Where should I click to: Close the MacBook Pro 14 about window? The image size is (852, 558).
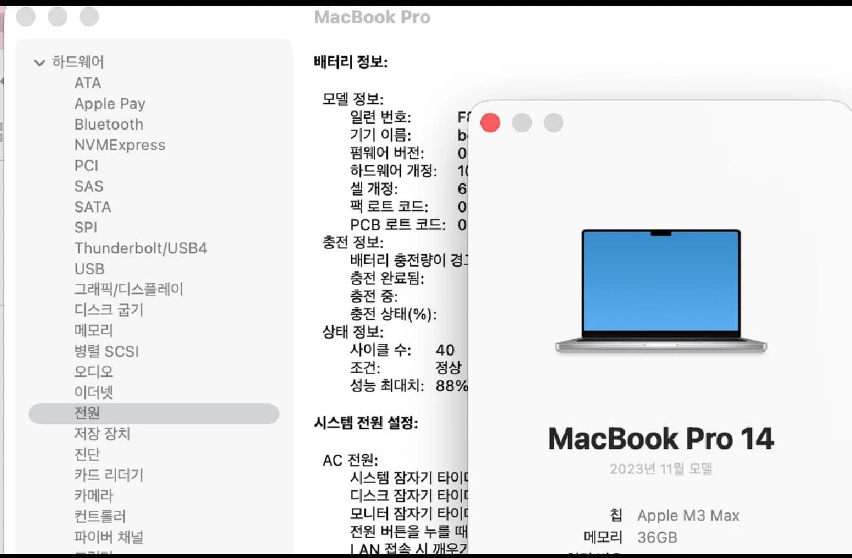(491, 123)
